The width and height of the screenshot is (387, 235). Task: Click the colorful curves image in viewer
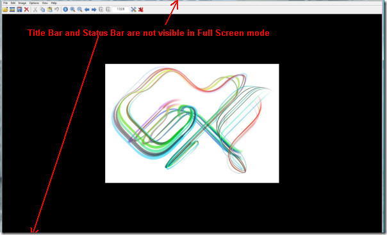point(192,124)
